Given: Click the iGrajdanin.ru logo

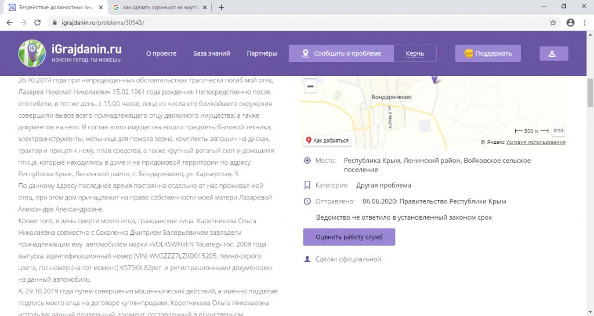Looking at the screenshot, I should pyautogui.click(x=70, y=53).
